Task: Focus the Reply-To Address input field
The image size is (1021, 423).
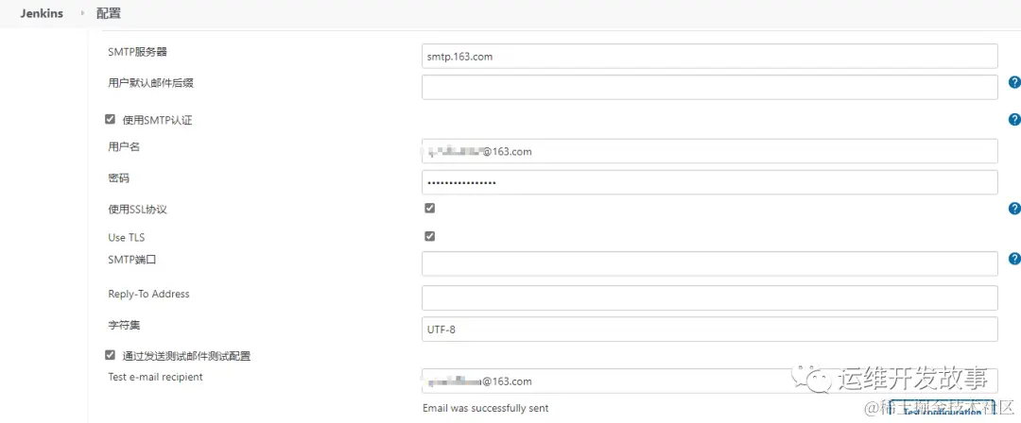Action: click(x=710, y=297)
